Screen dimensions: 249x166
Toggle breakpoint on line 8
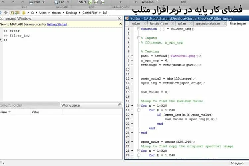pos(132,60)
